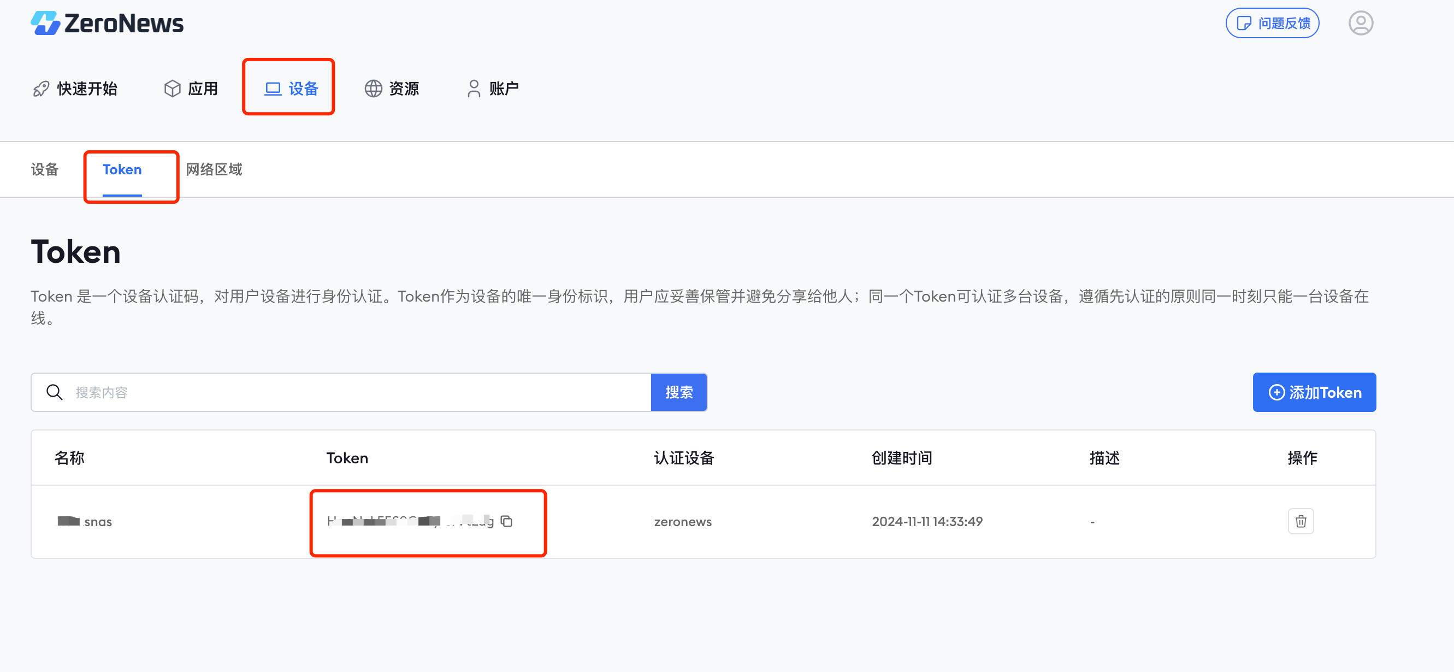
Task: Click the 描述 column header
Action: (1104, 458)
